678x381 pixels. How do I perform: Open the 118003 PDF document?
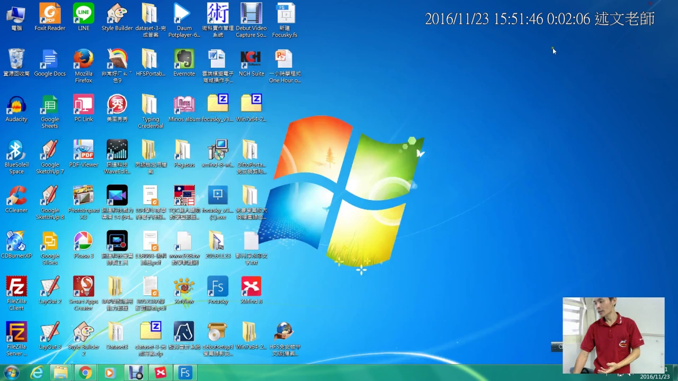point(150,248)
